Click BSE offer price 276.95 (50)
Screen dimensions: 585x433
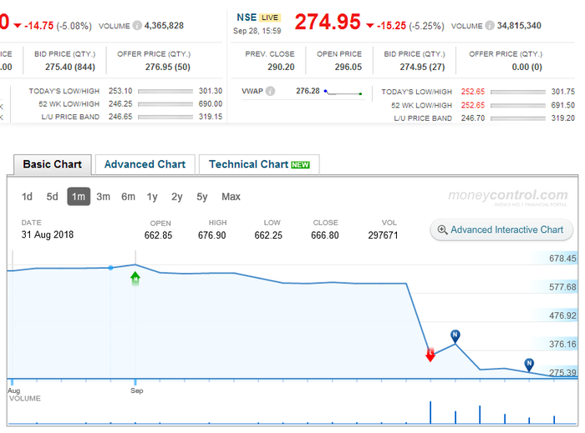coord(167,67)
